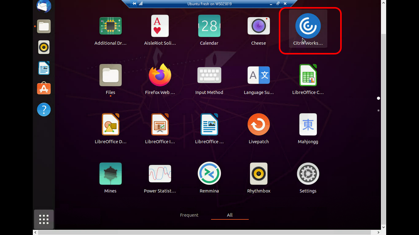Screen dimensions: 419x235
Task: Click the vertical scrollbar up arrow
Action: [383, 2]
